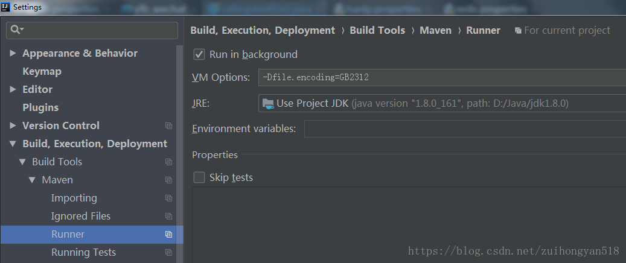Expand the Editor settings node

(13, 89)
